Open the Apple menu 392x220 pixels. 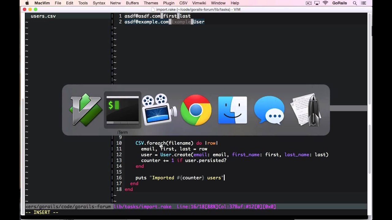[27, 3]
